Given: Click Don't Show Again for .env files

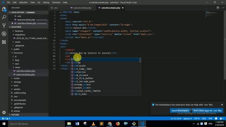Looking at the screenshot, I should tap(208, 110).
